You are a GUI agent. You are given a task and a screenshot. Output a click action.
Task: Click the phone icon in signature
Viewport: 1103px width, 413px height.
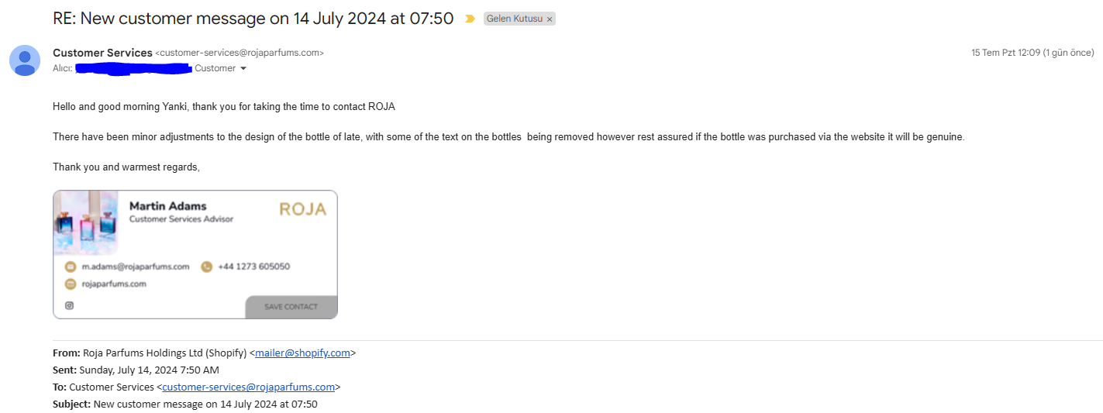pyautogui.click(x=206, y=267)
